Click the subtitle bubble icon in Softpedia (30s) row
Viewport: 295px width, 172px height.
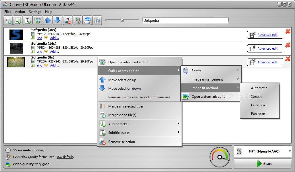(46, 38)
